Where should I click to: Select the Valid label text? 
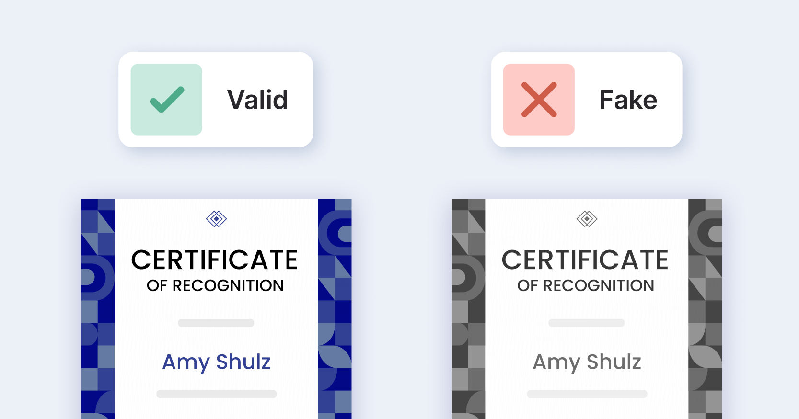click(x=257, y=100)
